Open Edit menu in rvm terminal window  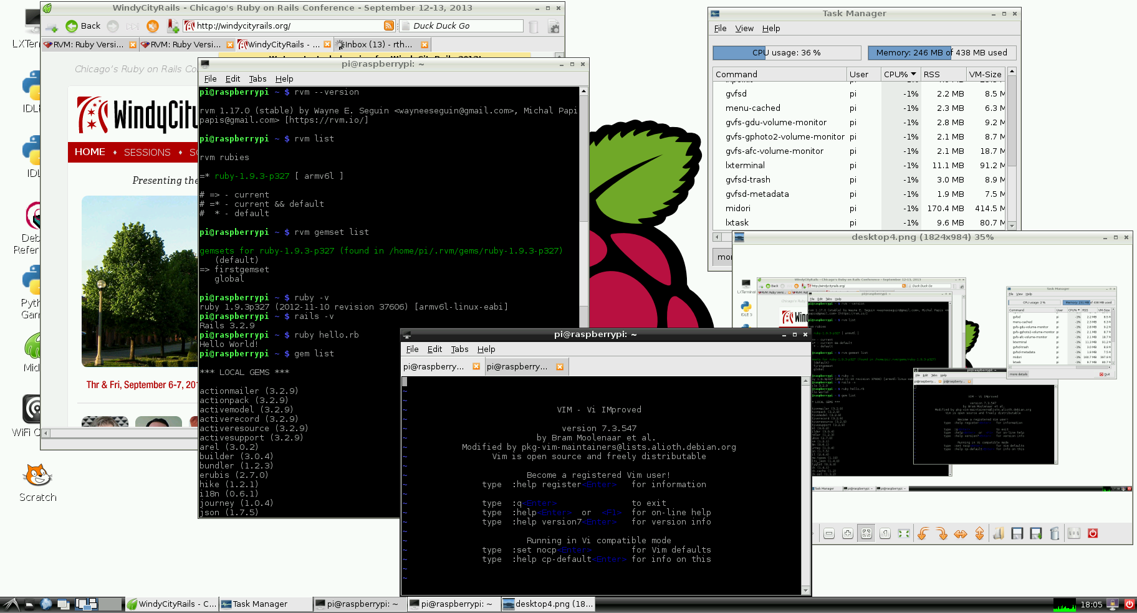tap(233, 79)
